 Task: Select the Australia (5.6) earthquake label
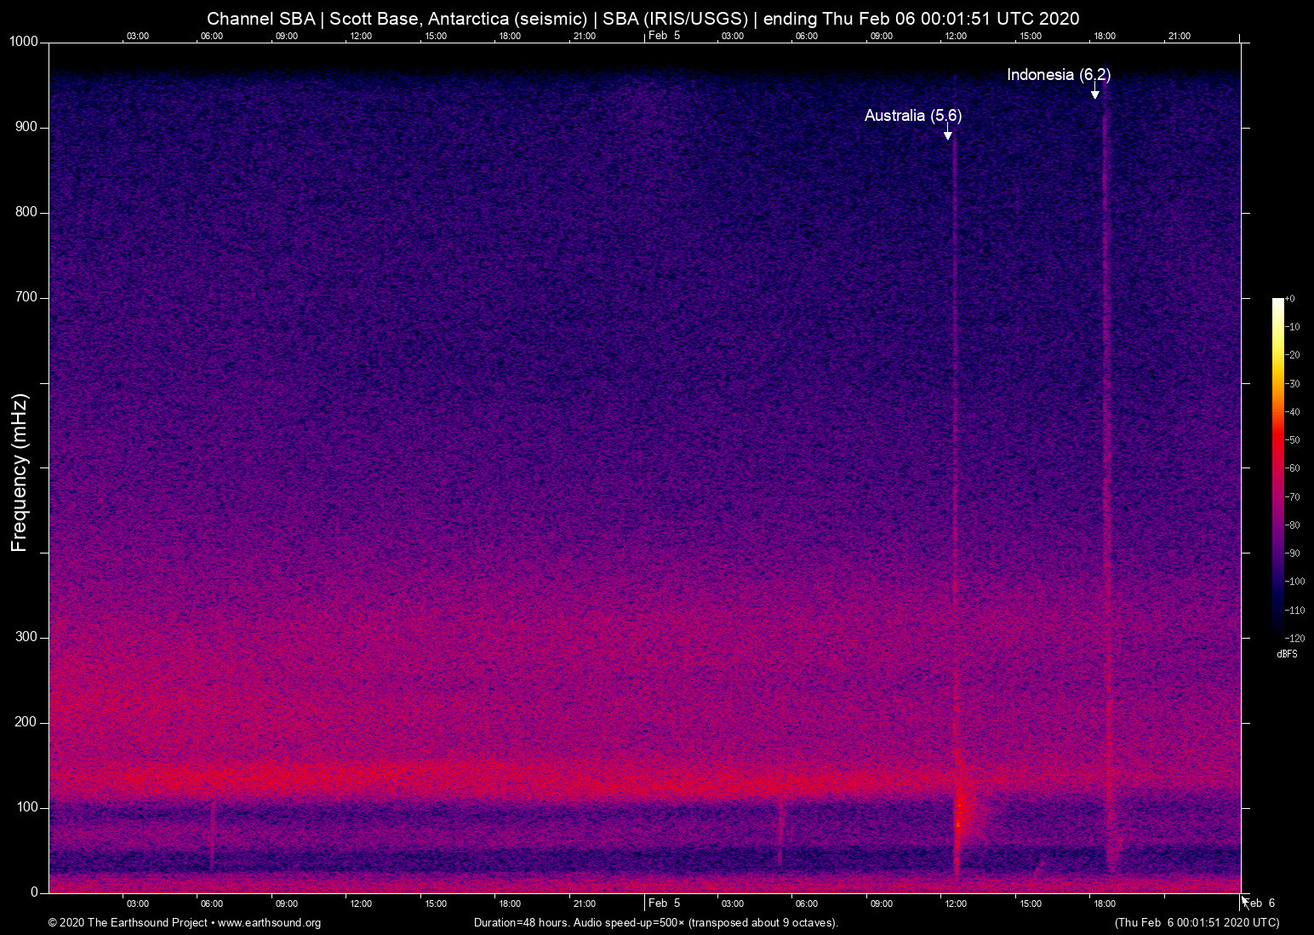[912, 116]
